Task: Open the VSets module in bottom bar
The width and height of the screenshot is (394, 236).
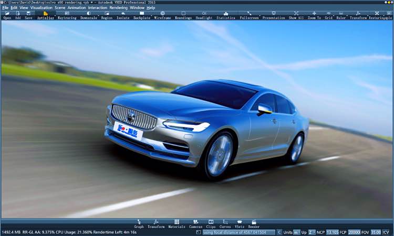Action: [x=239, y=224]
